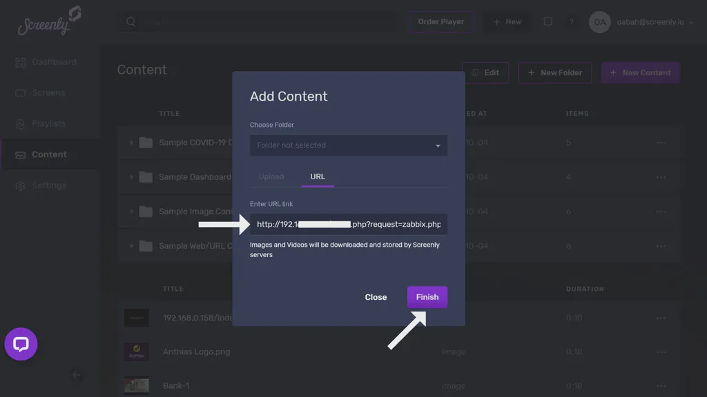This screenshot has width=707, height=397.
Task: Click the search magnifier icon
Action: 130,21
